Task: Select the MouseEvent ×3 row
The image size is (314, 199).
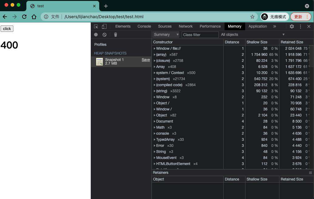Action: [x=231, y=158]
